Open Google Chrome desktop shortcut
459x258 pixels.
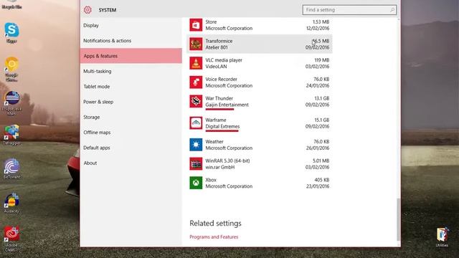pyautogui.click(x=11, y=69)
